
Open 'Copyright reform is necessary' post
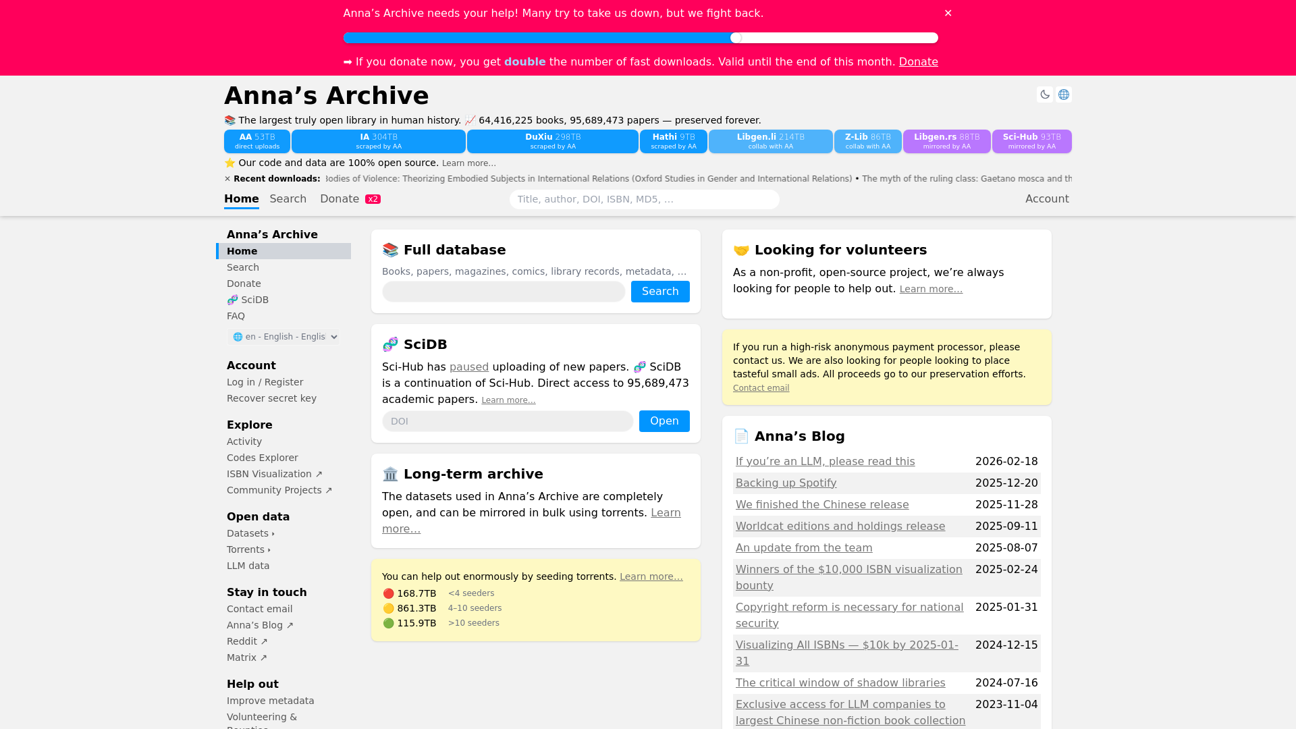849,616
